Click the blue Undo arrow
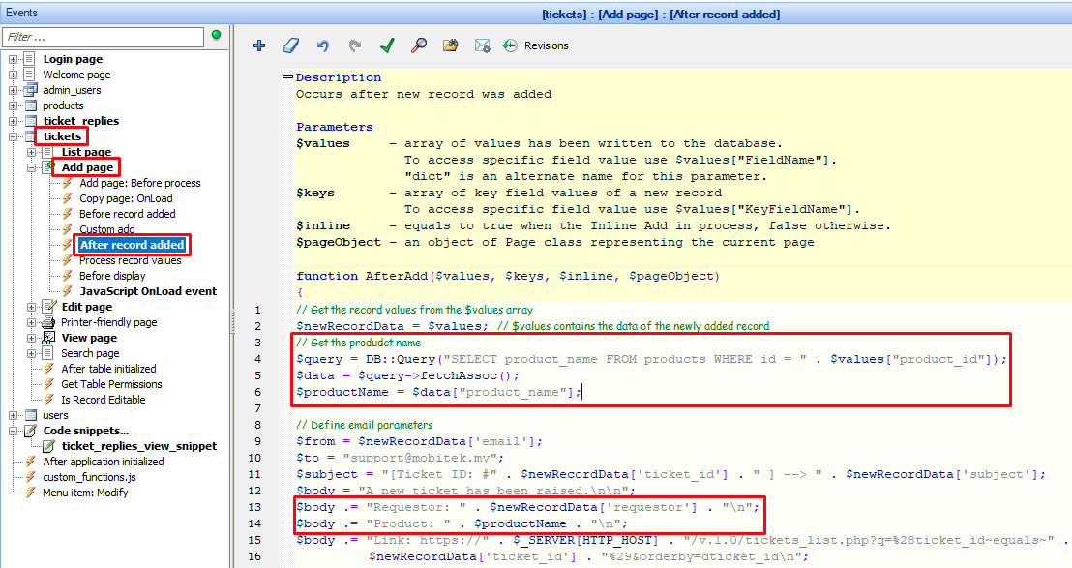The width and height of the screenshot is (1072, 568). point(322,45)
